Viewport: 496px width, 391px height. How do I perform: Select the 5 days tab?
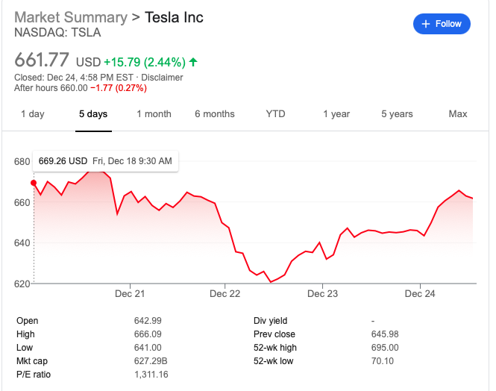[93, 114]
